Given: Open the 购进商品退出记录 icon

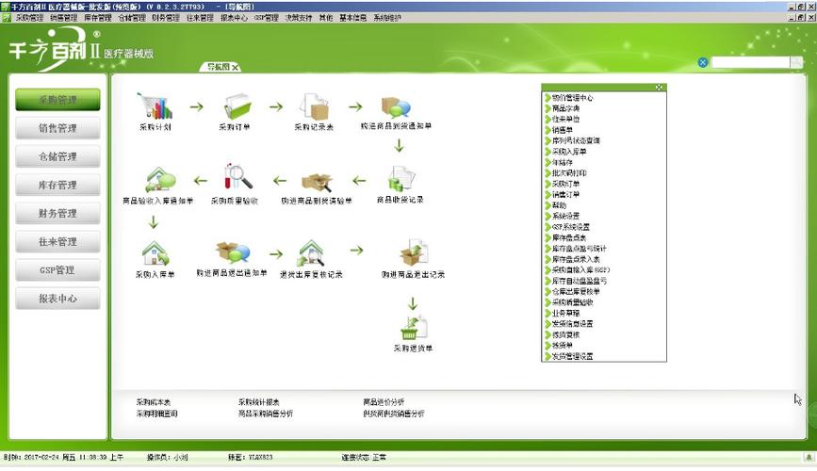Looking at the screenshot, I should coord(414,253).
